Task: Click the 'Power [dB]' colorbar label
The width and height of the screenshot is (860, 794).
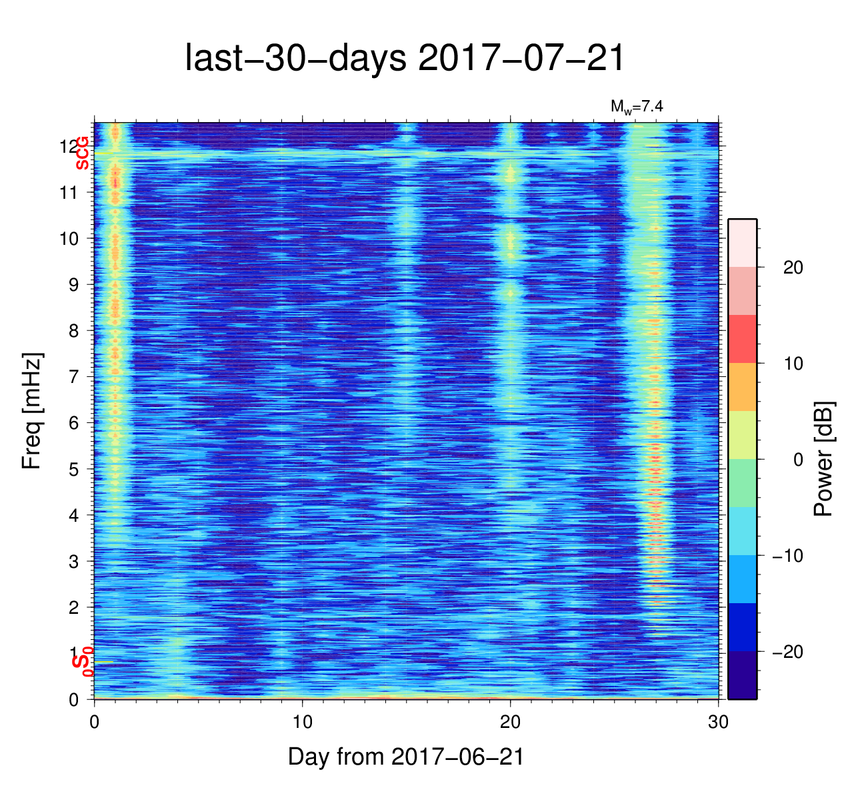Action: coord(824,459)
